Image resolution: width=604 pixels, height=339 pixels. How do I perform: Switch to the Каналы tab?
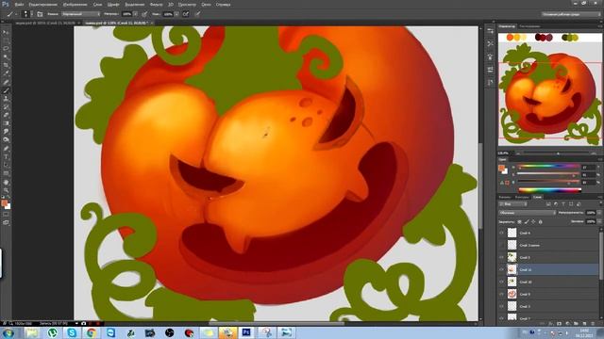click(x=505, y=197)
